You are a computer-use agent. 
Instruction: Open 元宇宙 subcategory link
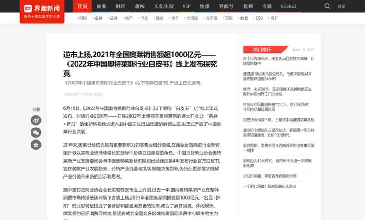pyautogui.click(x=211, y=18)
